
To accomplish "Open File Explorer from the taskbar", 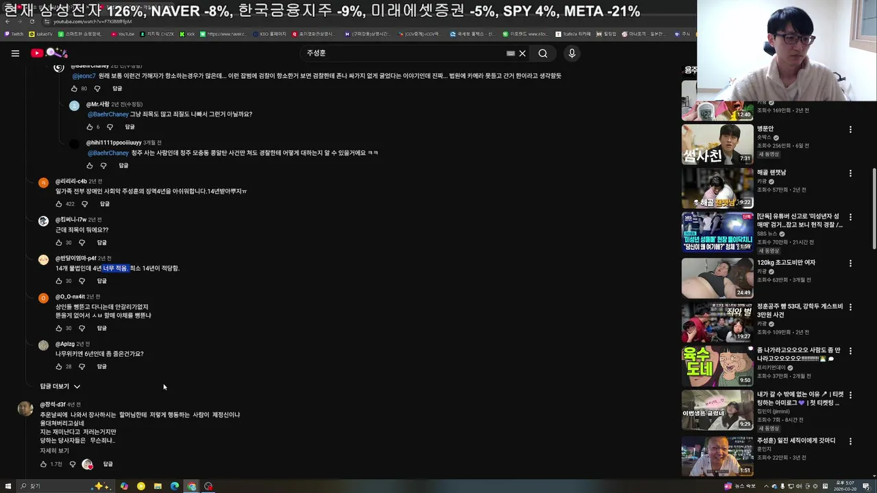I will point(158,486).
